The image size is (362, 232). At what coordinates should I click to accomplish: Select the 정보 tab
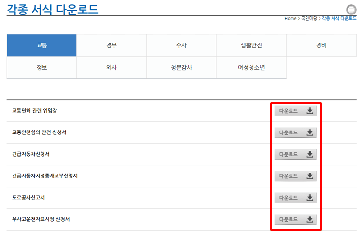tap(42, 68)
